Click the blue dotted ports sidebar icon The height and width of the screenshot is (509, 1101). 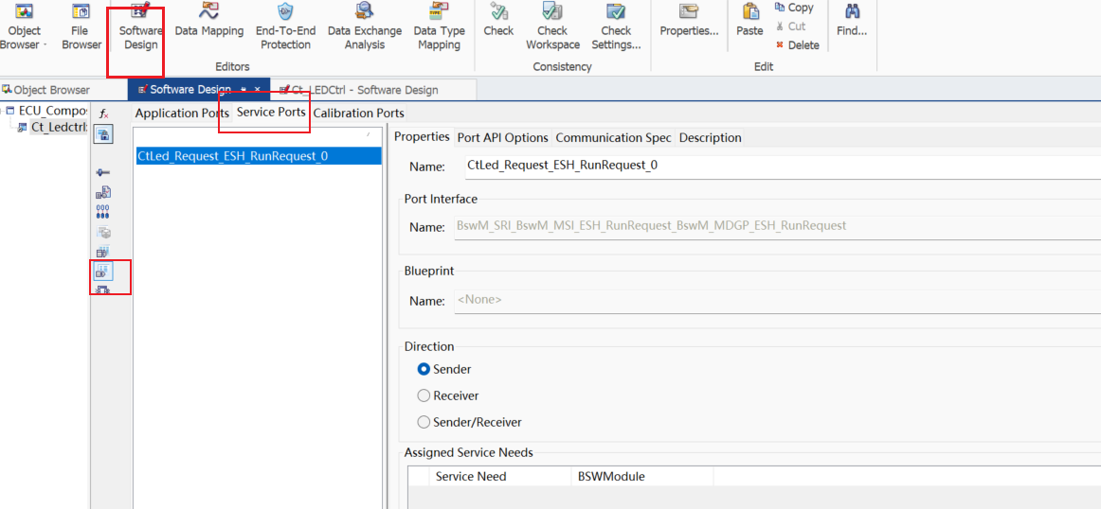click(x=103, y=212)
